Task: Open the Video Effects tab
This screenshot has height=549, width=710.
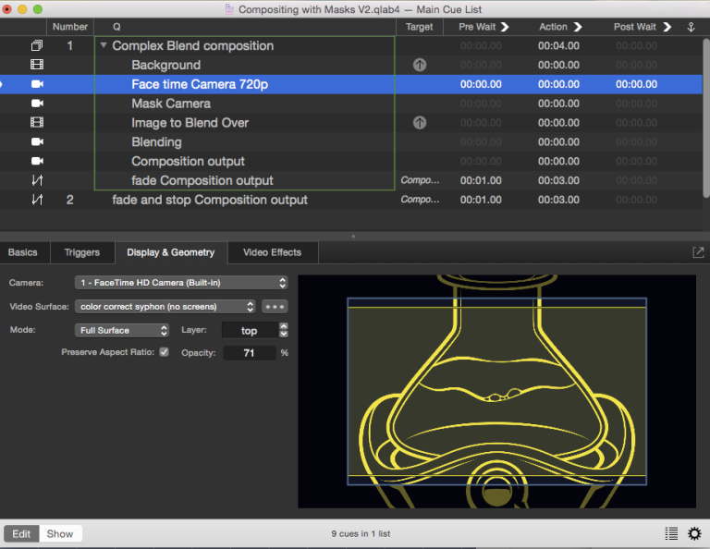Action: [272, 252]
